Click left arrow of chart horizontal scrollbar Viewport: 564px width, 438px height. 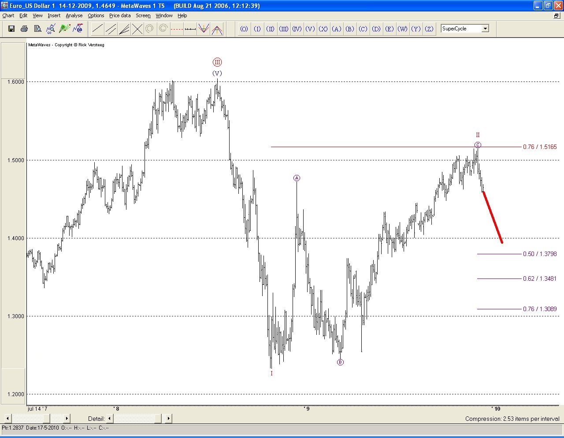pos(7,419)
